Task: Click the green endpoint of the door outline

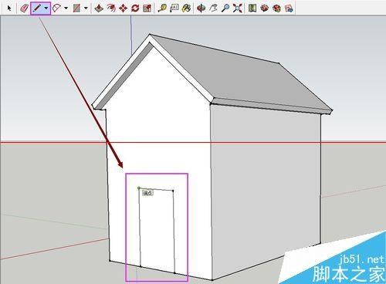Action: 139,188
